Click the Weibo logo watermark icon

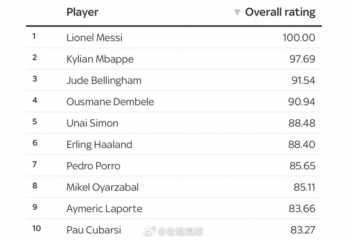150,232
